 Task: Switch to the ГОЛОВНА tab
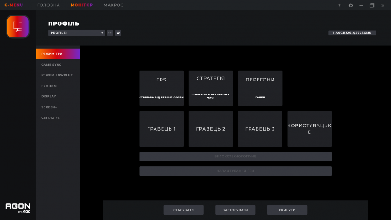[x=49, y=5]
